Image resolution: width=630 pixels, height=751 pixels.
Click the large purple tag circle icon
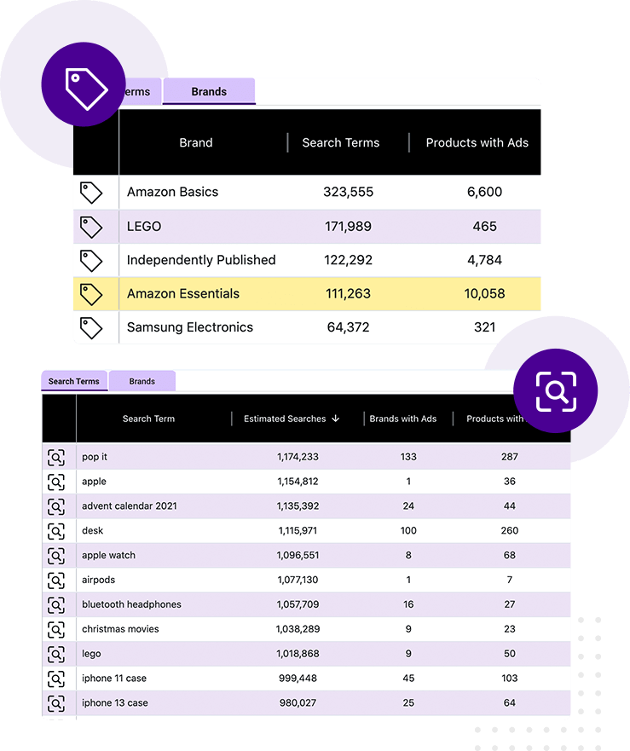click(84, 84)
